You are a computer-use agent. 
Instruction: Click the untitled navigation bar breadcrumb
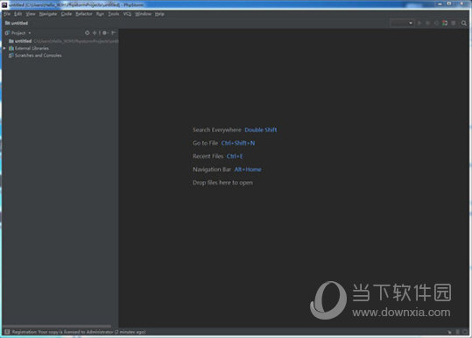point(17,23)
